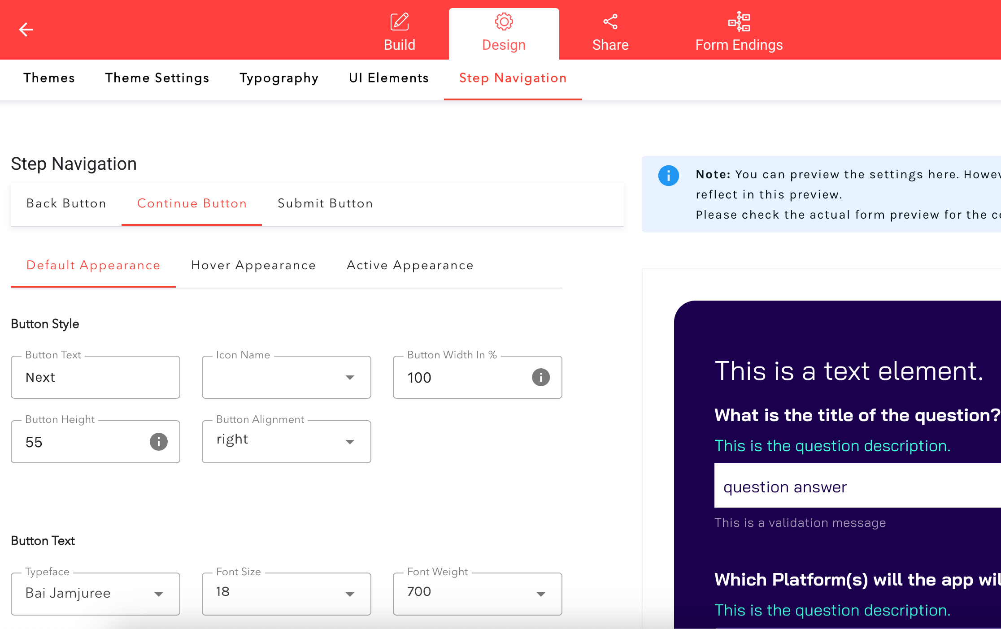
Task: Open the Font Weight dropdown
Action: pos(541,594)
